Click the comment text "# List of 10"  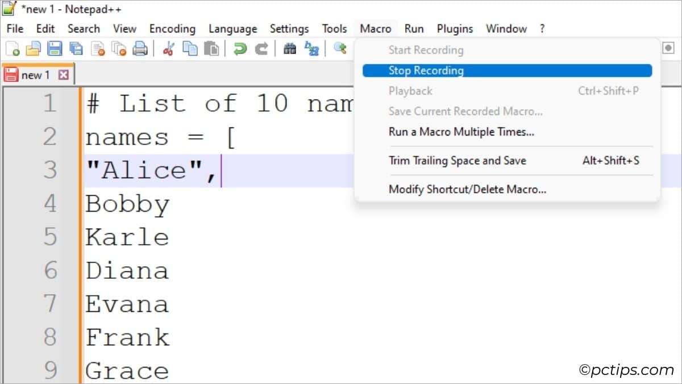[x=188, y=104]
